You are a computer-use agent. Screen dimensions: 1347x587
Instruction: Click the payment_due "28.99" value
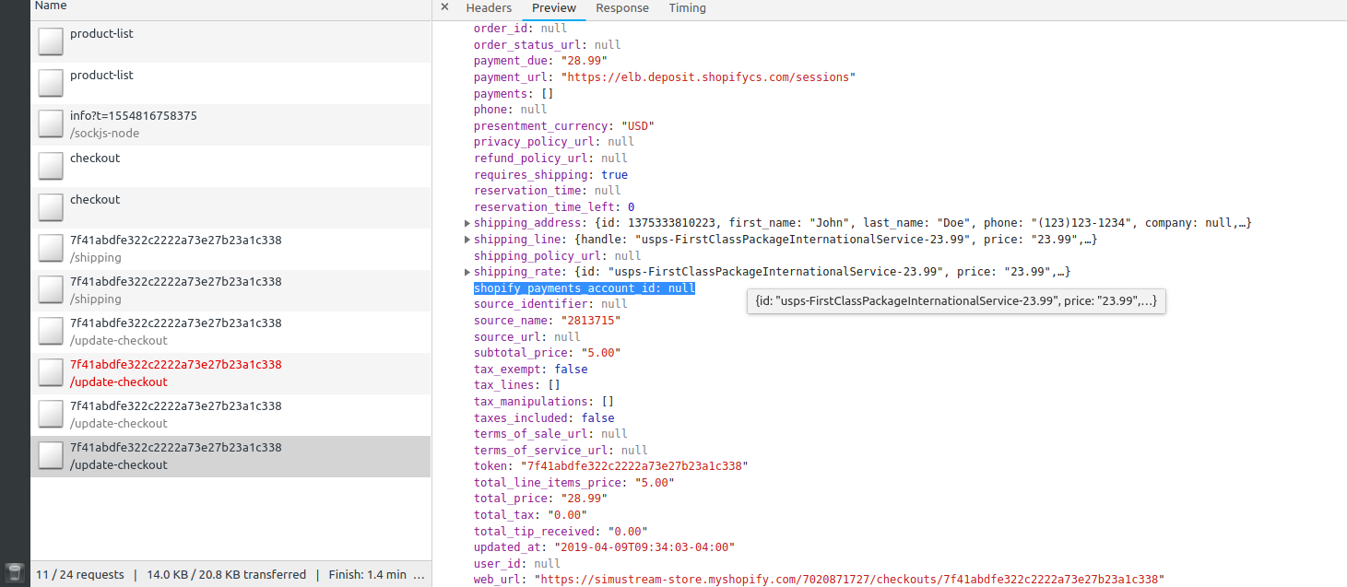tap(584, 61)
